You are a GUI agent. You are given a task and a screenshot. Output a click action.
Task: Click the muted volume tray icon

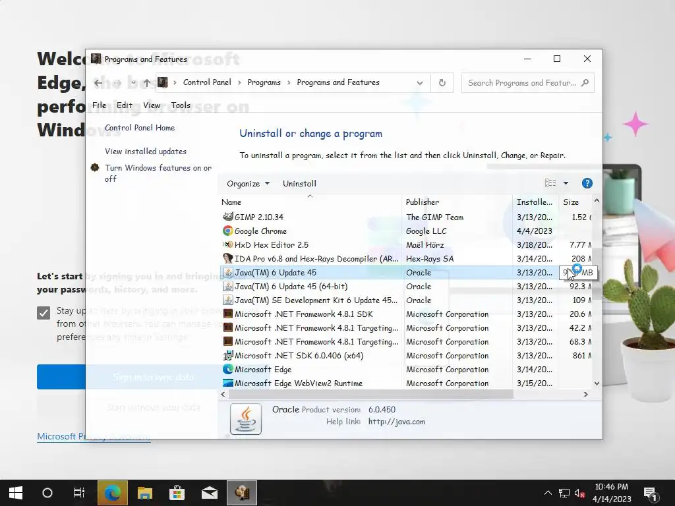[579, 493]
